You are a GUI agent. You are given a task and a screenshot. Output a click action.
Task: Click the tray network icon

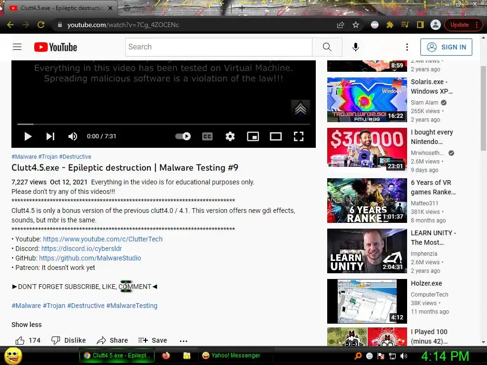(x=392, y=356)
